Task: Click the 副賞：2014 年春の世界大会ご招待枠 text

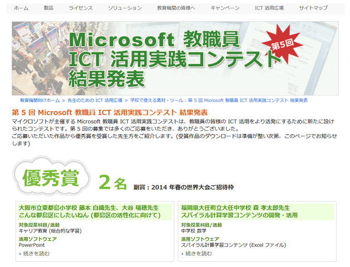Action: click(x=184, y=187)
